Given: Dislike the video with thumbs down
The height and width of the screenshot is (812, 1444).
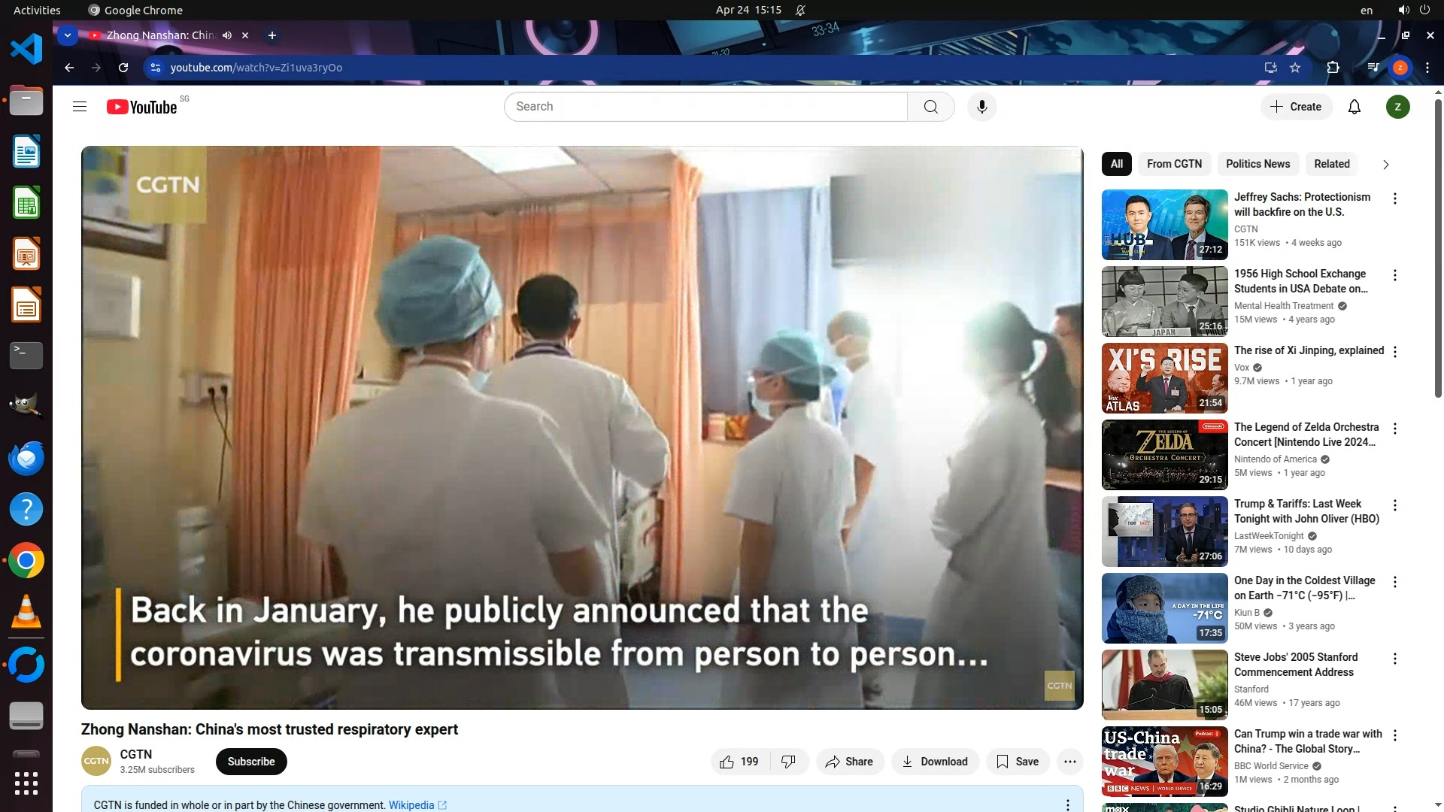Looking at the screenshot, I should (788, 762).
